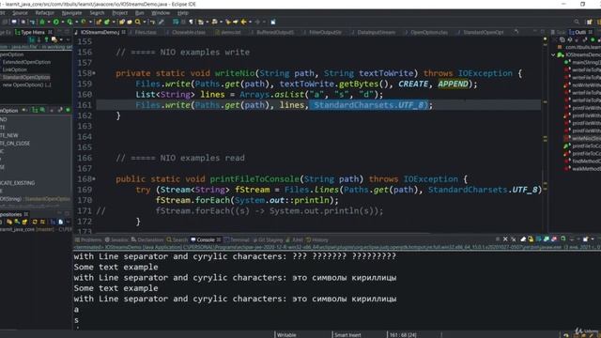Screen dimensions: 601x338
Task: Click the Back navigation arrow
Action: click(244, 22)
